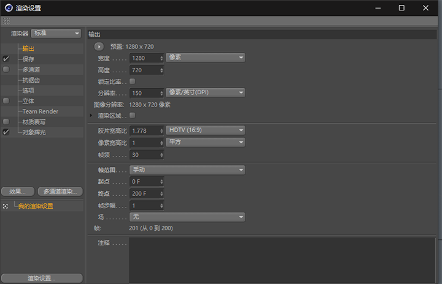Click the 多通道渲染... button

pos(60,192)
